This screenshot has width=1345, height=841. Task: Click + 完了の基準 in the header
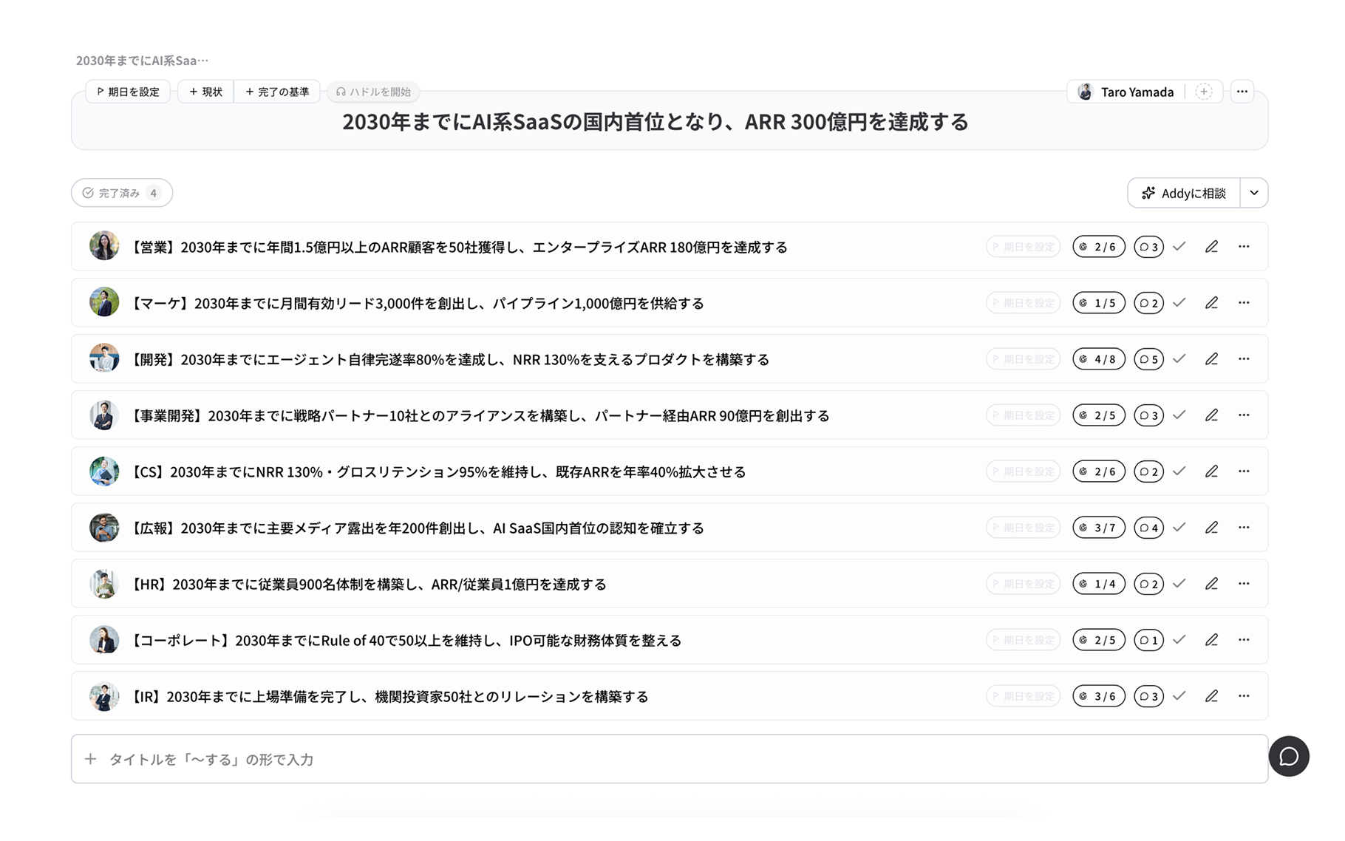(277, 92)
